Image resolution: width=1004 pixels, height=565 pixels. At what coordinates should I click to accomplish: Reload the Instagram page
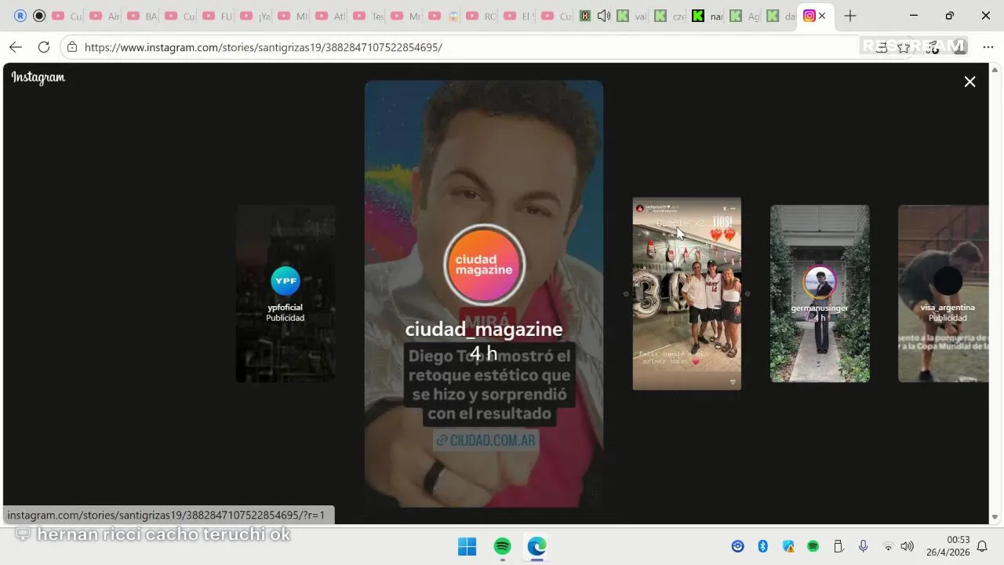[44, 47]
